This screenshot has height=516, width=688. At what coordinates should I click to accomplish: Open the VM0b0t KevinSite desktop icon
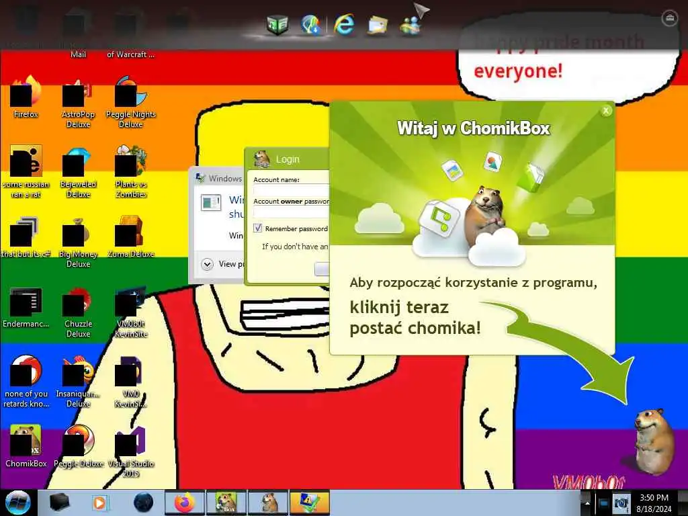(x=131, y=312)
